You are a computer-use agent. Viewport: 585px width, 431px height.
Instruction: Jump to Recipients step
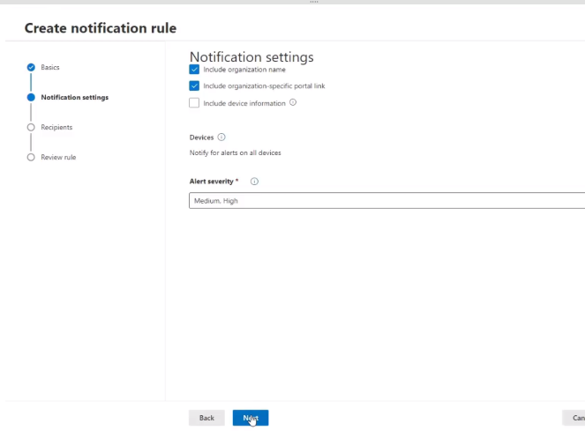pos(56,127)
